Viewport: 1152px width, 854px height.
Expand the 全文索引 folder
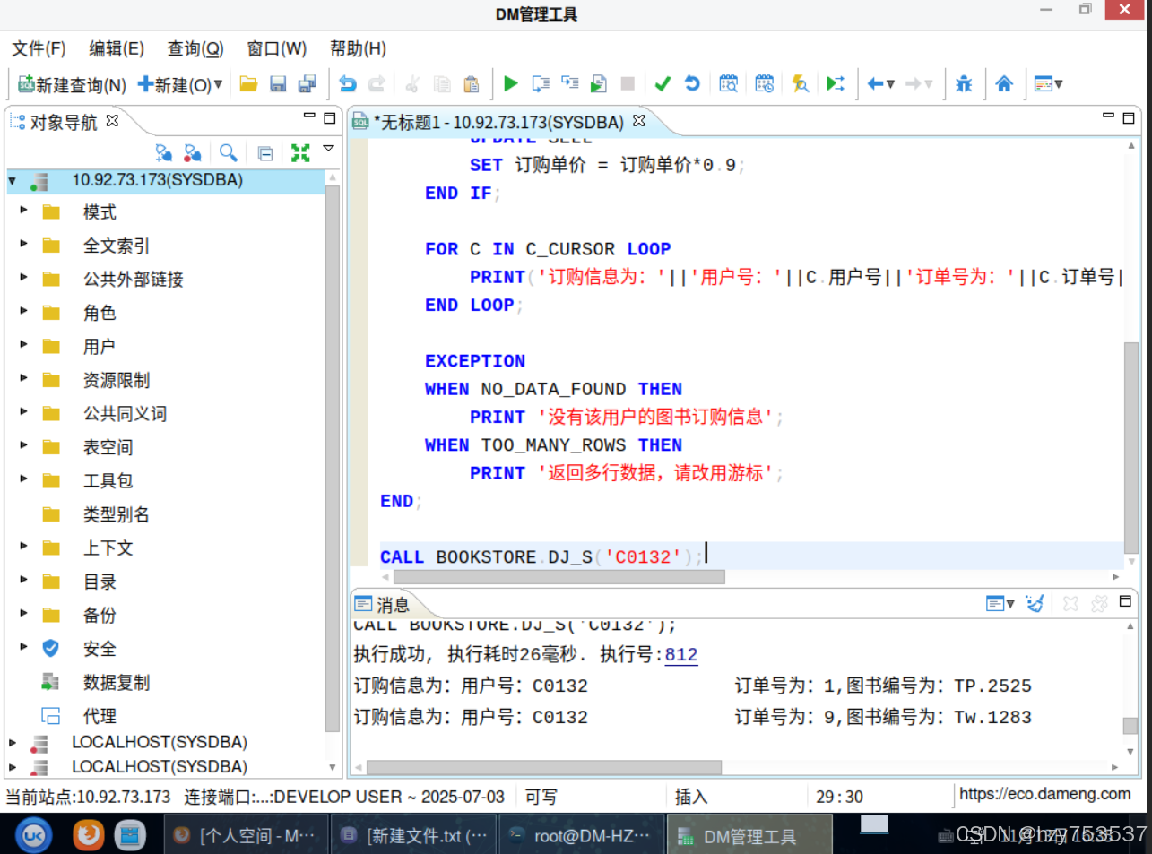[x=24, y=244]
